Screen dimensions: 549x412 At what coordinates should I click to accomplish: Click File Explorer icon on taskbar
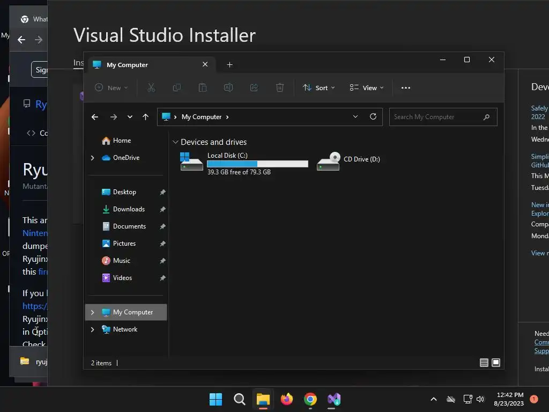point(263,399)
